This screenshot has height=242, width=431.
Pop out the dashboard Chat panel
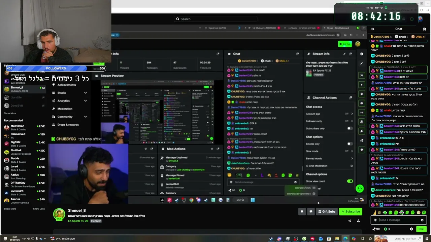click(x=297, y=54)
